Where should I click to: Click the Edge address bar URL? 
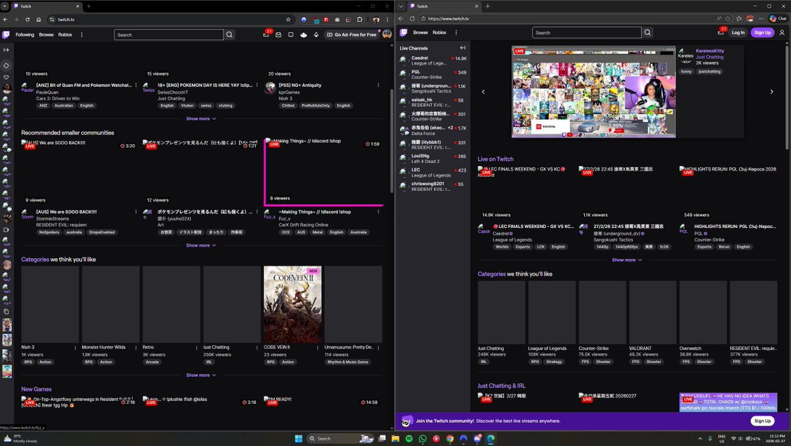point(448,18)
